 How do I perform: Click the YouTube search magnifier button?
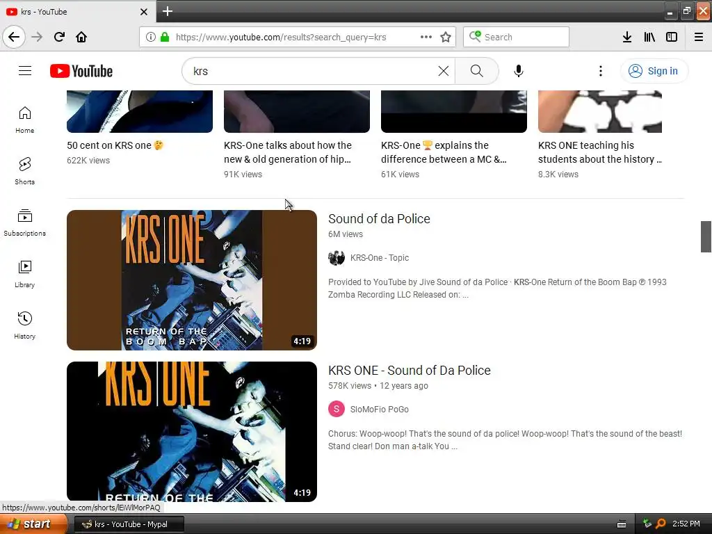(477, 71)
